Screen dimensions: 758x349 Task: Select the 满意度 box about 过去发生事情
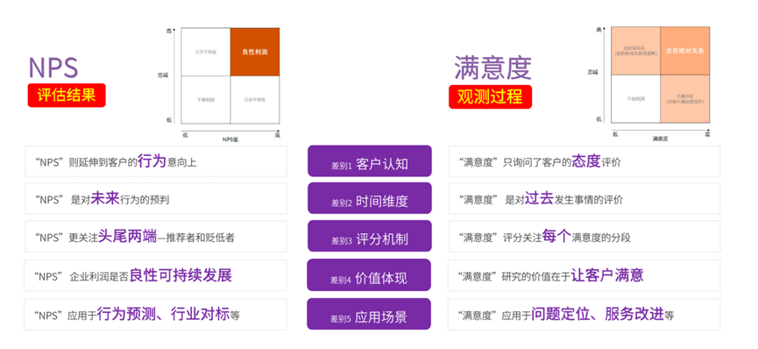click(x=584, y=198)
